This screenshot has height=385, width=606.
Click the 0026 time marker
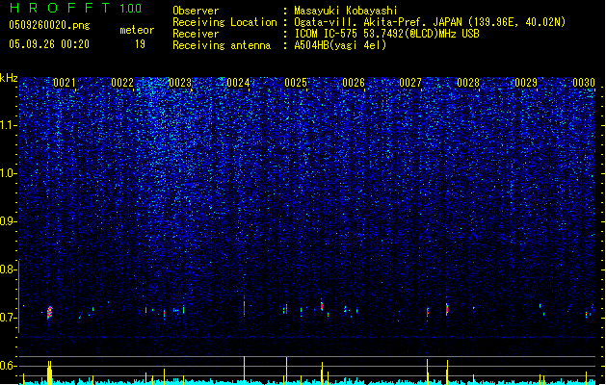click(x=354, y=83)
